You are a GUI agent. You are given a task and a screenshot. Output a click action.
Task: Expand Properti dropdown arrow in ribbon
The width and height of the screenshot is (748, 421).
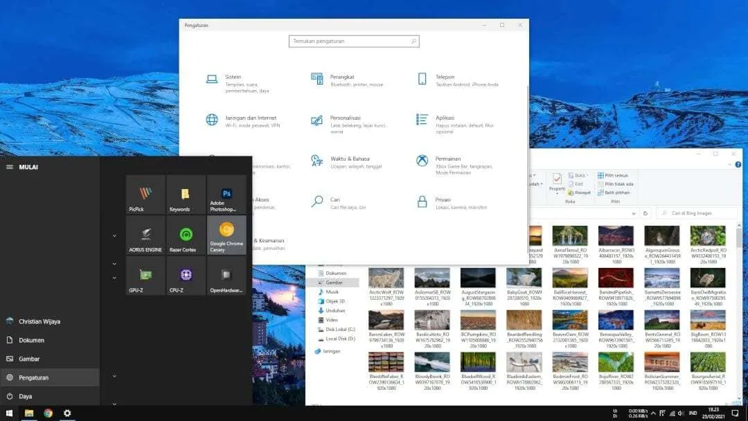click(557, 194)
